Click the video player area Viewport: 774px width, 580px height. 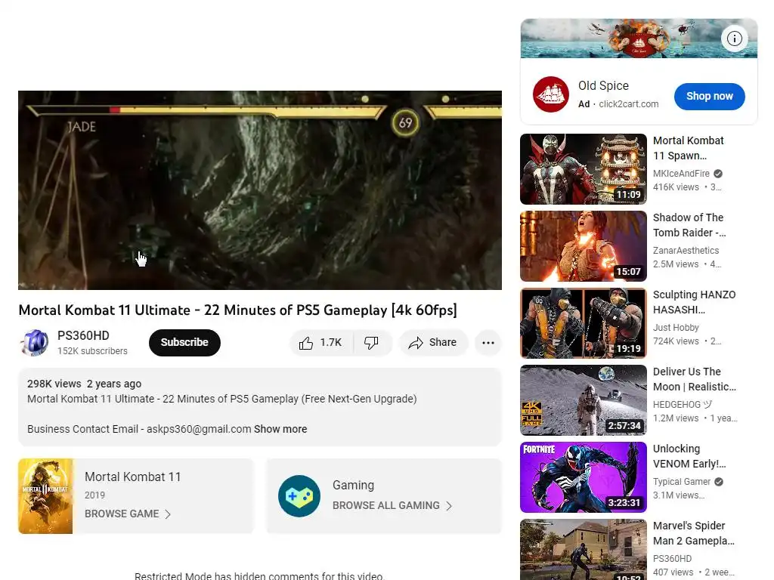[x=260, y=190]
